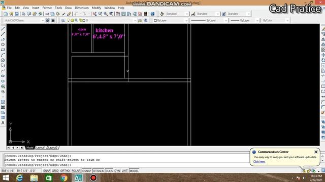Click the Copy icon in toolbar
The image size is (325, 182).
click(x=53, y=14)
